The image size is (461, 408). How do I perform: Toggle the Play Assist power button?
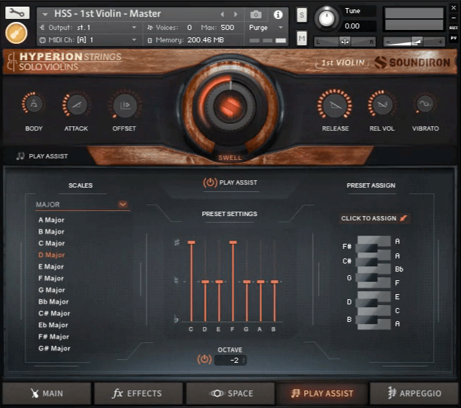tap(210, 182)
